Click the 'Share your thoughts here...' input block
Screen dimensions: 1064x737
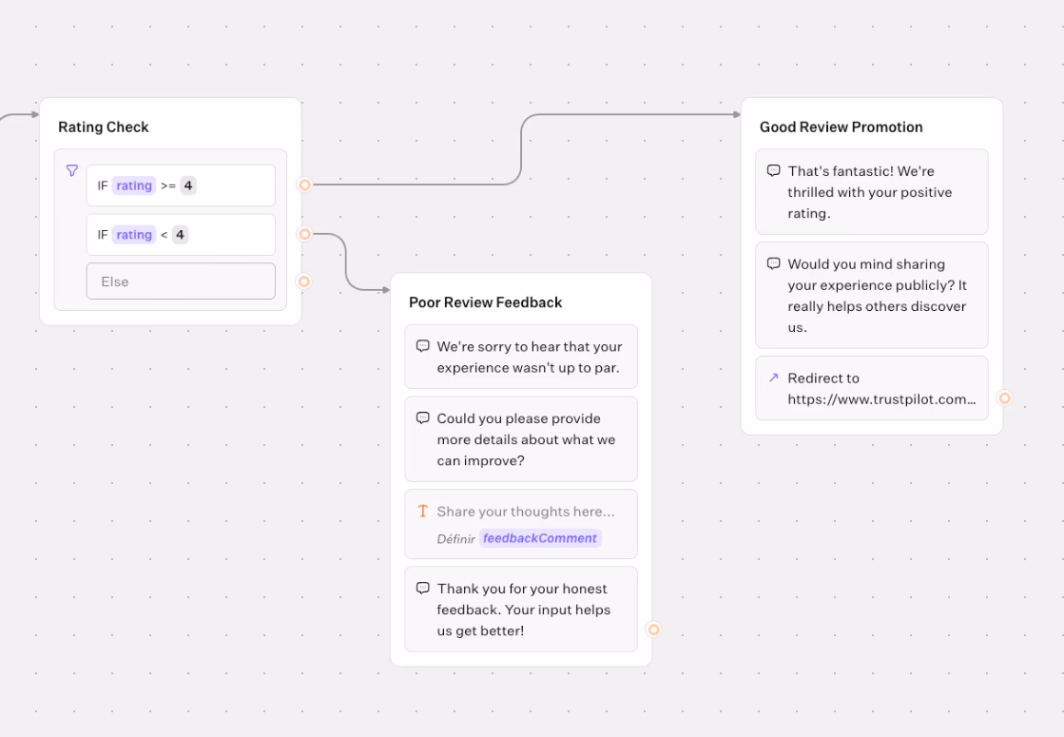[525, 513]
